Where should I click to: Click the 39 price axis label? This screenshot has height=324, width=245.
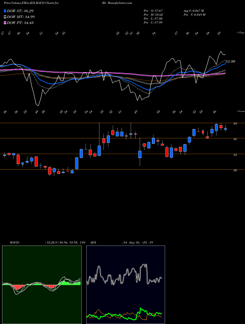click(x=235, y=124)
